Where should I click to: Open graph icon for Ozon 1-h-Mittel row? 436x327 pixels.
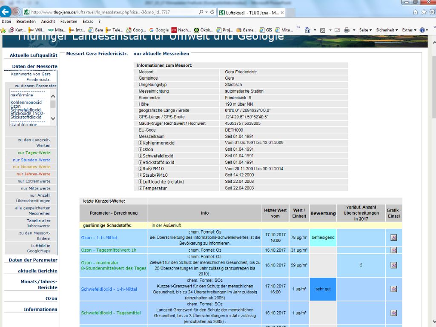(x=394, y=238)
